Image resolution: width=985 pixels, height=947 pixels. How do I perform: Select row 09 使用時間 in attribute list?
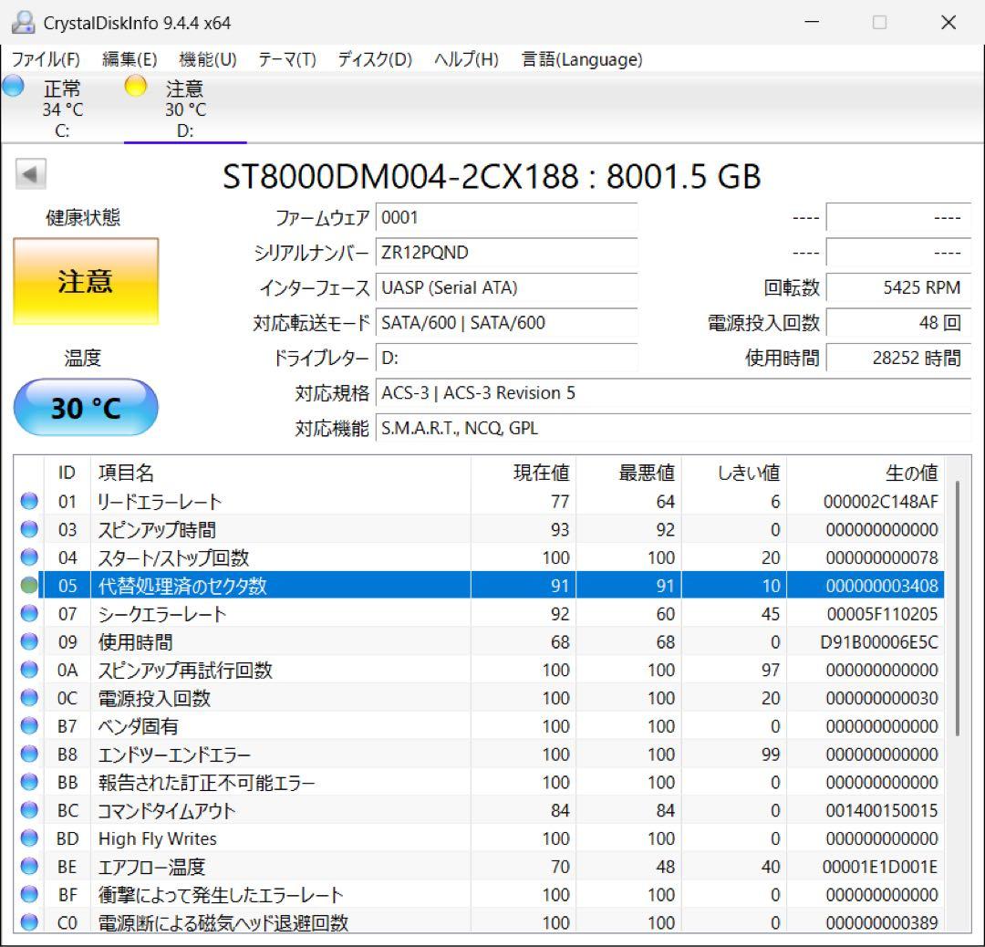[480, 642]
